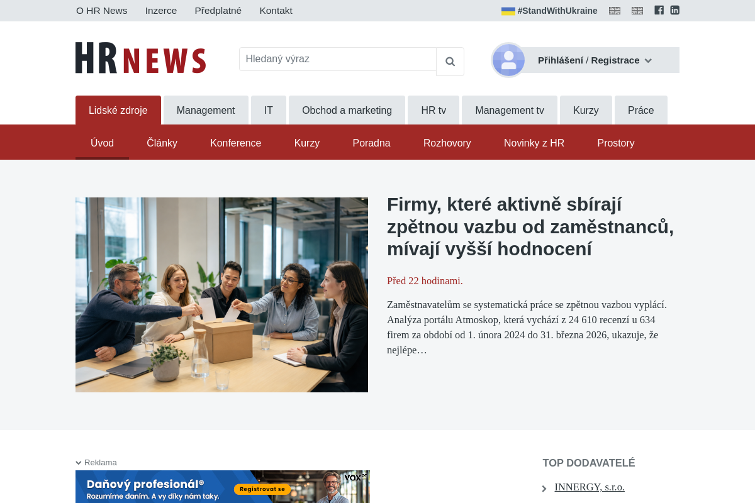Screen dimensions: 755x503
Task: Click the #StandWithUkraine link
Action: pyautogui.click(x=557, y=11)
